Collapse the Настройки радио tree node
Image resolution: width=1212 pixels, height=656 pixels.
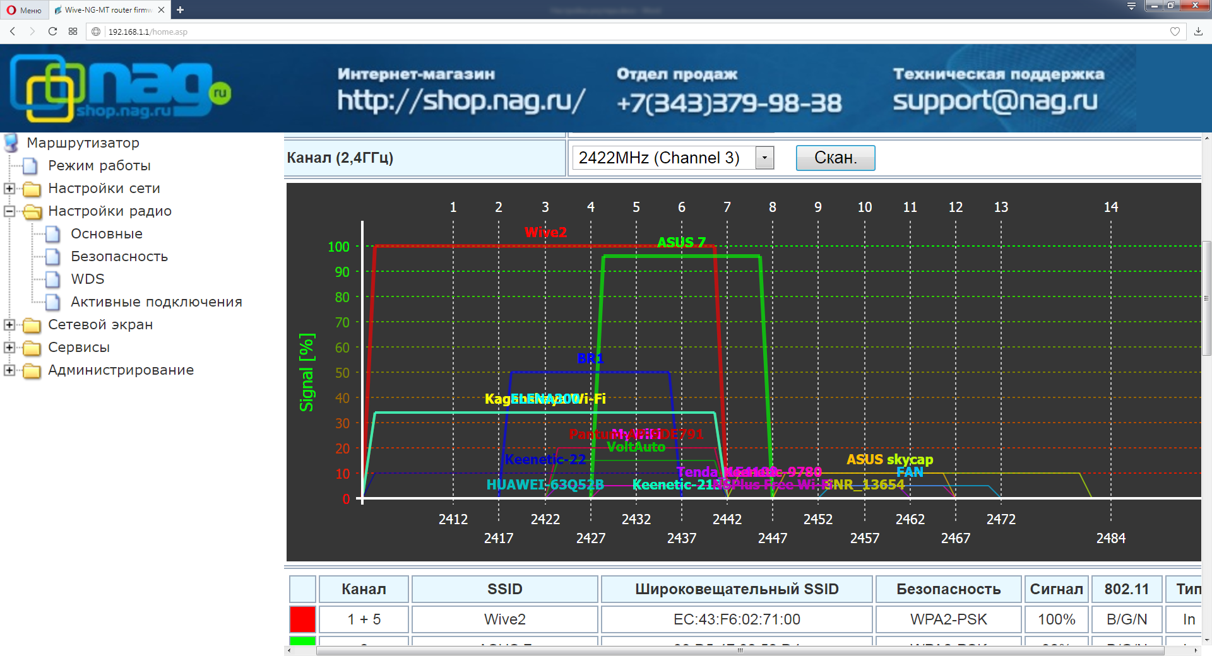(9, 211)
